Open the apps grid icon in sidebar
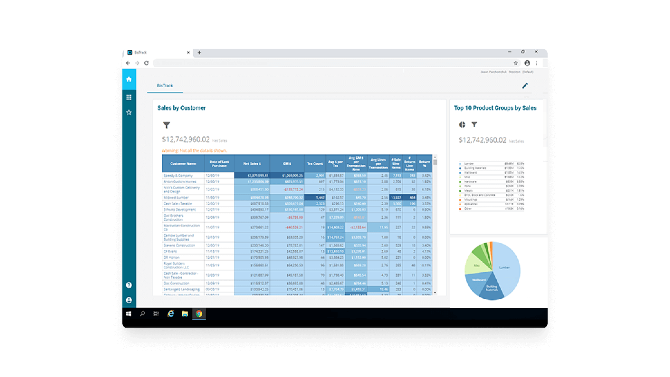This screenshot has height=377, width=670. tap(129, 97)
